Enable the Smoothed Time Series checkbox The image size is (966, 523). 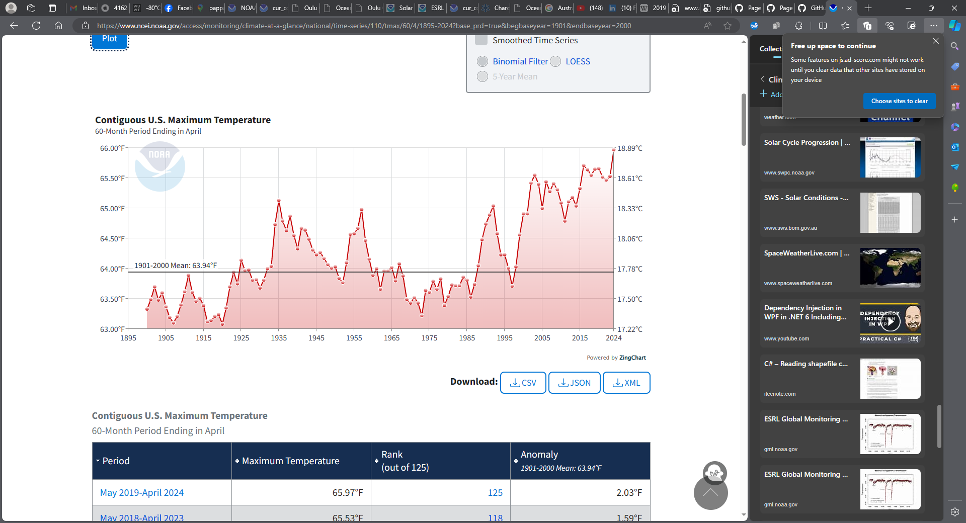tap(481, 40)
